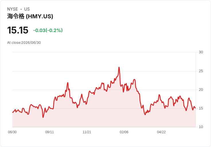Click the 09/11 x-axis date label
211x147 pixels.
pos(50,132)
